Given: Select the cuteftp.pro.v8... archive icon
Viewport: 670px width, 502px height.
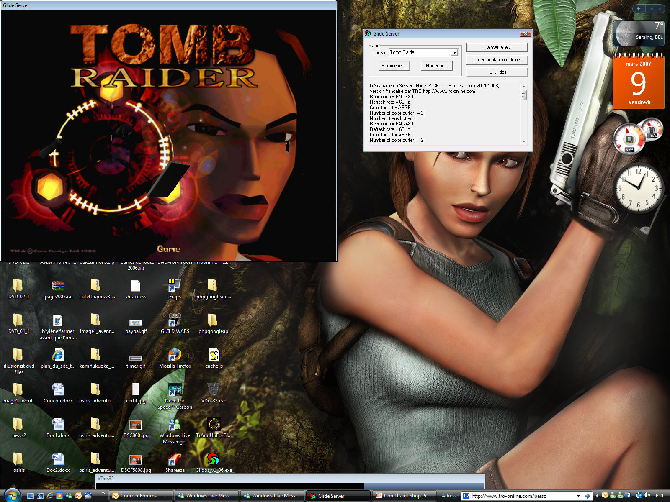Looking at the screenshot, I should coord(97,289).
